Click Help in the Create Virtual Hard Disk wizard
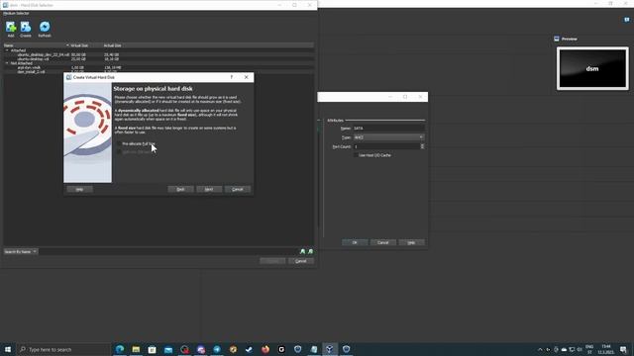The width and height of the screenshot is (634, 356). pyautogui.click(x=79, y=189)
